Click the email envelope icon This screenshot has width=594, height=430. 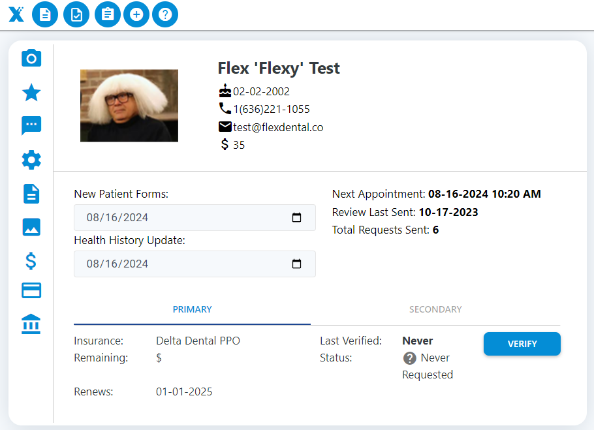tap(225, 127)
